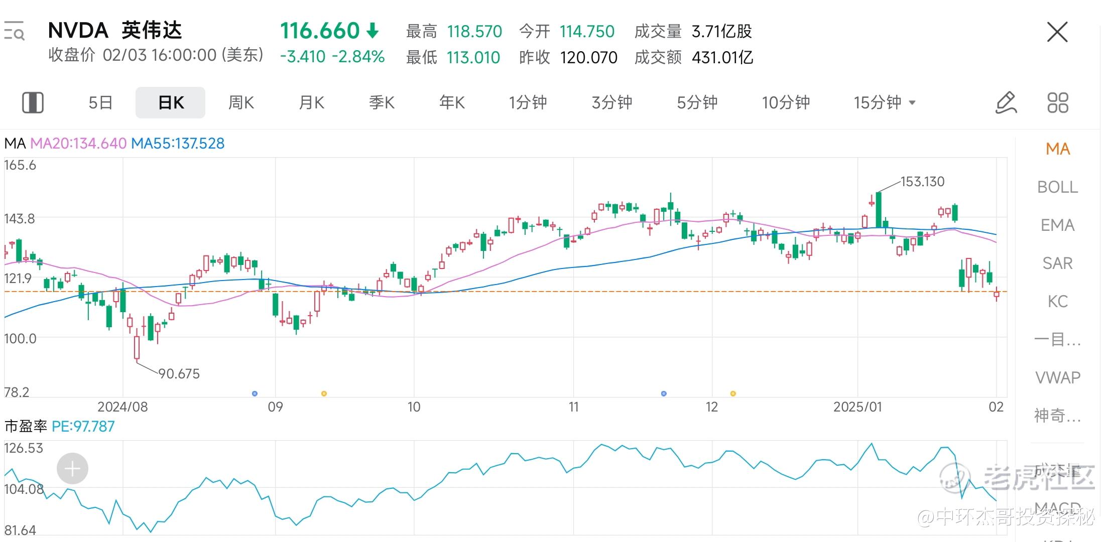The width and height of the screenshot is (1117, 542).
Task: Click the 昨收 120.070 value
Action: (589, 58)
